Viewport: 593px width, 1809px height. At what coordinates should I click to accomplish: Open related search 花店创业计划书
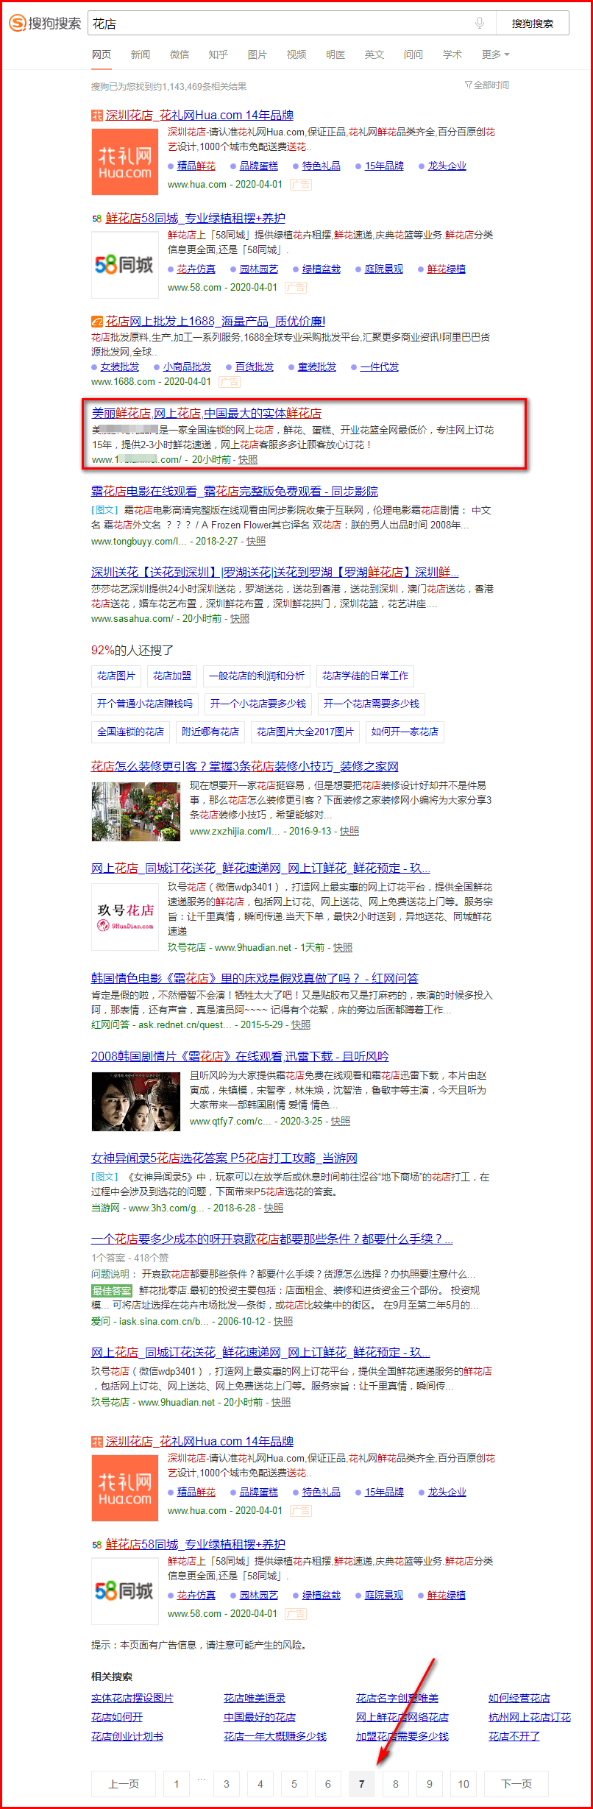pyautogui.click(x=127, y=1736)
